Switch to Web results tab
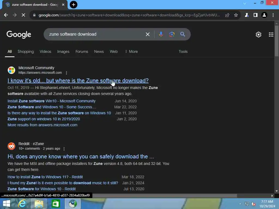 114,51
